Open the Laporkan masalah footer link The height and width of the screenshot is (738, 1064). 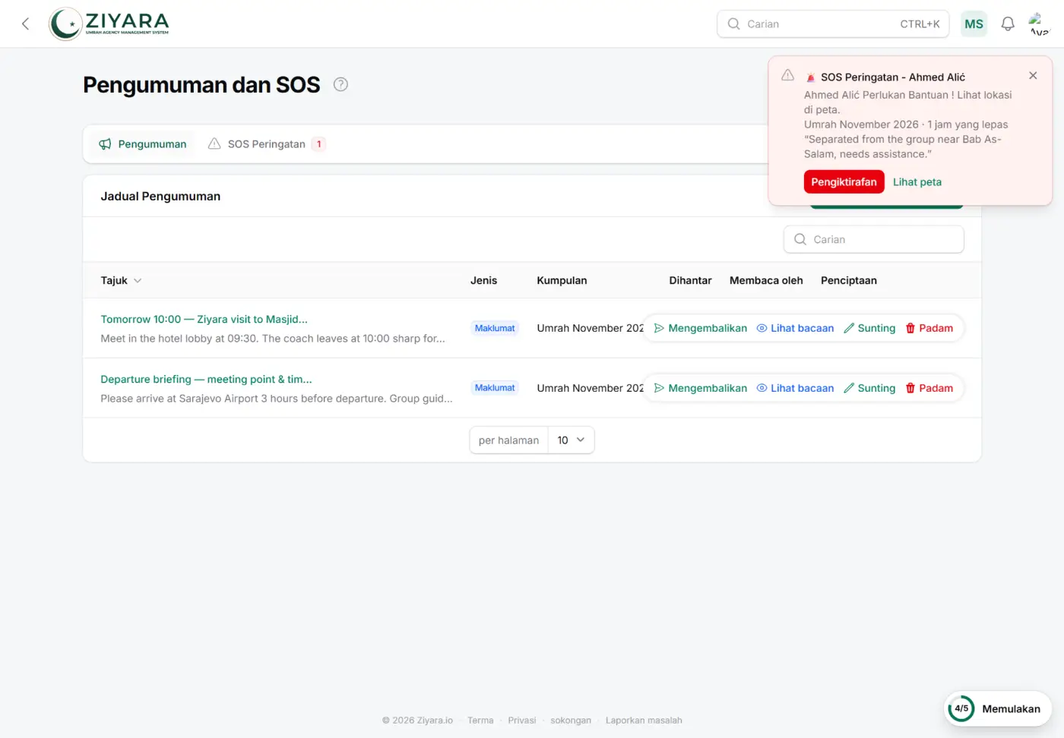point(644,720)
